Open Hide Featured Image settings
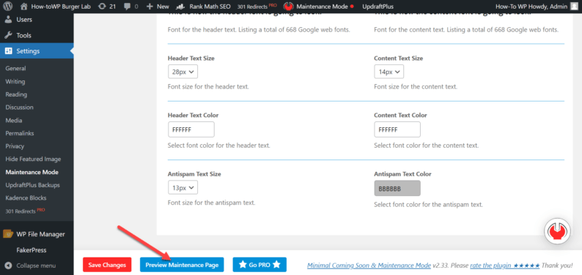 click(33, 159)
